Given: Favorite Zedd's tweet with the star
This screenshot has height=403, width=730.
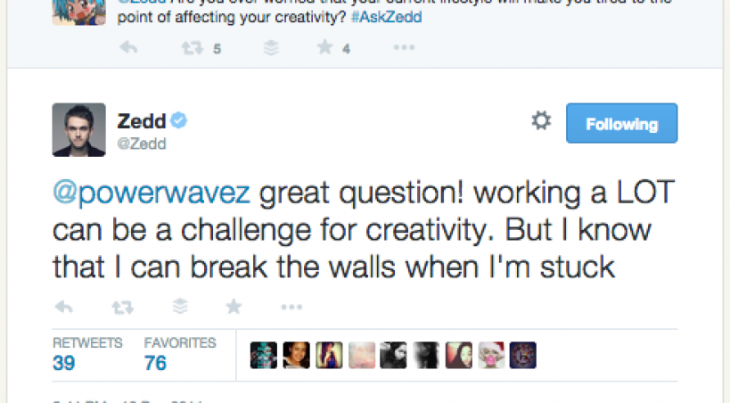Looking at the screenshot, I should pyautogui.click(x=234, y=307).
